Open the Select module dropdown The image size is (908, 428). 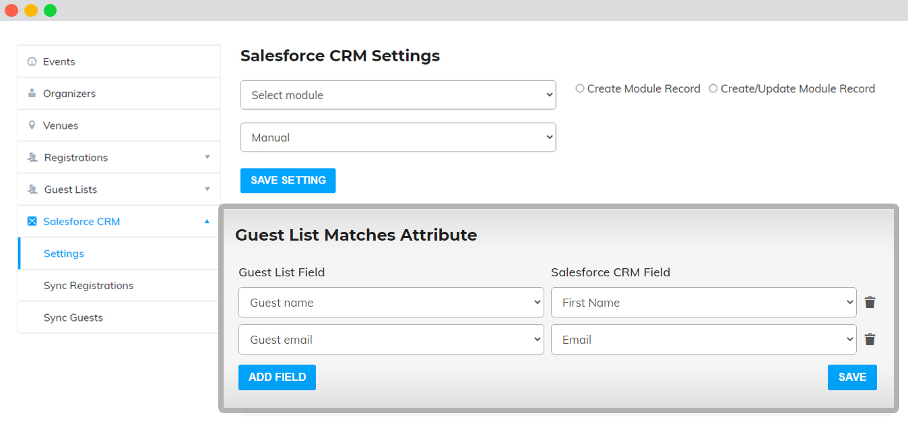pos(398,95)
